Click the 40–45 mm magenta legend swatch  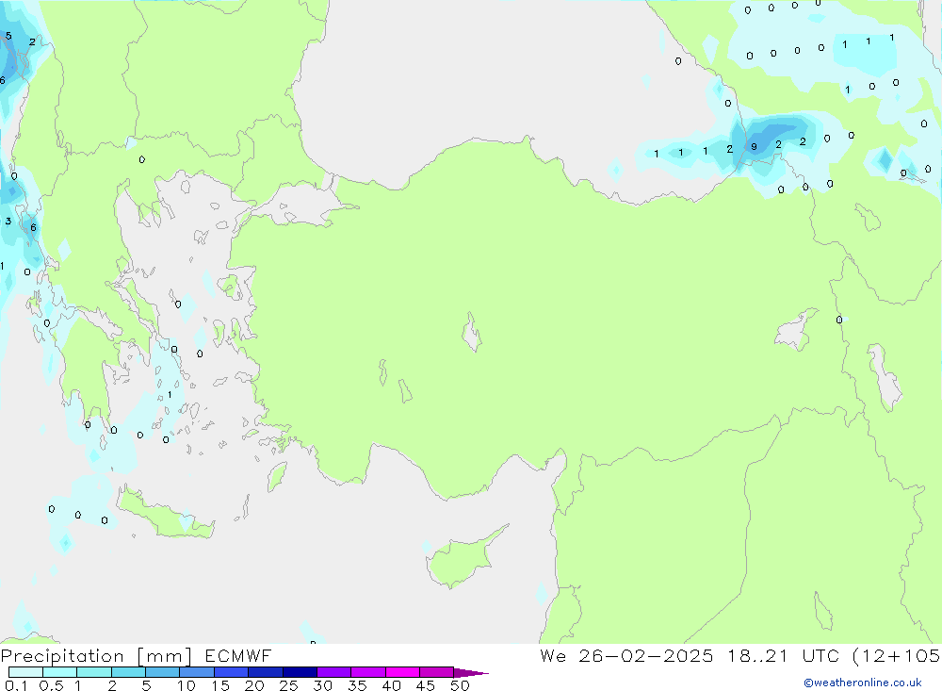coord(402,672)
